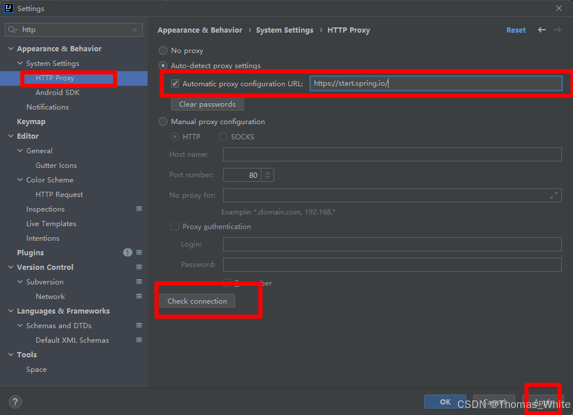The width and height of the screenshot is (573, 415).
Task: Click the Reset link
Action: [x=516, y=30]
